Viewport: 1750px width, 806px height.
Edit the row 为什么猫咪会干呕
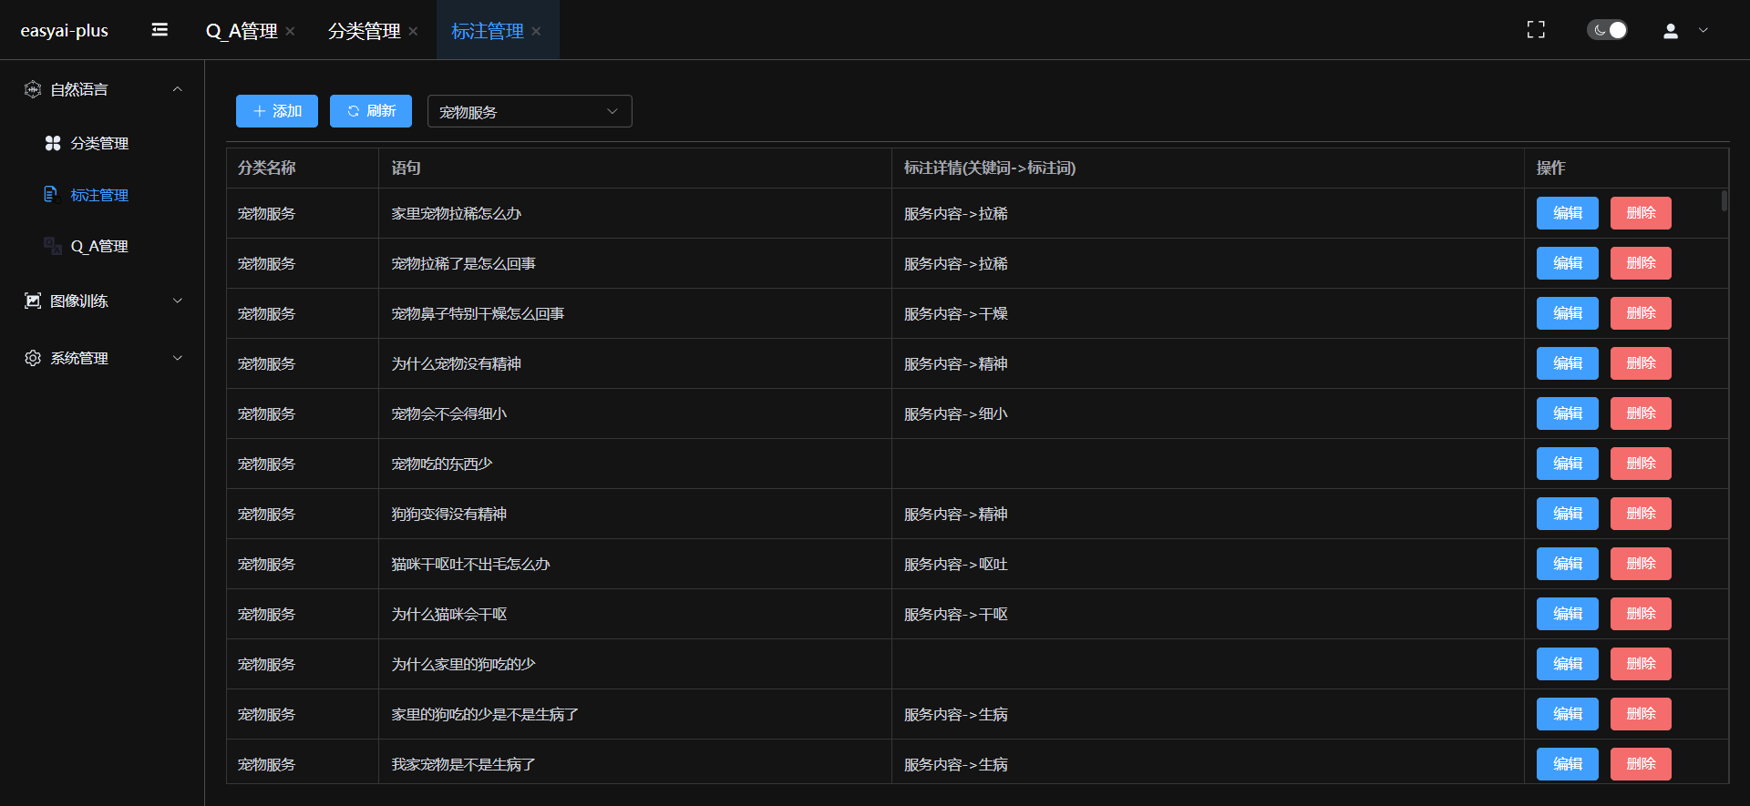(1568, 614)
